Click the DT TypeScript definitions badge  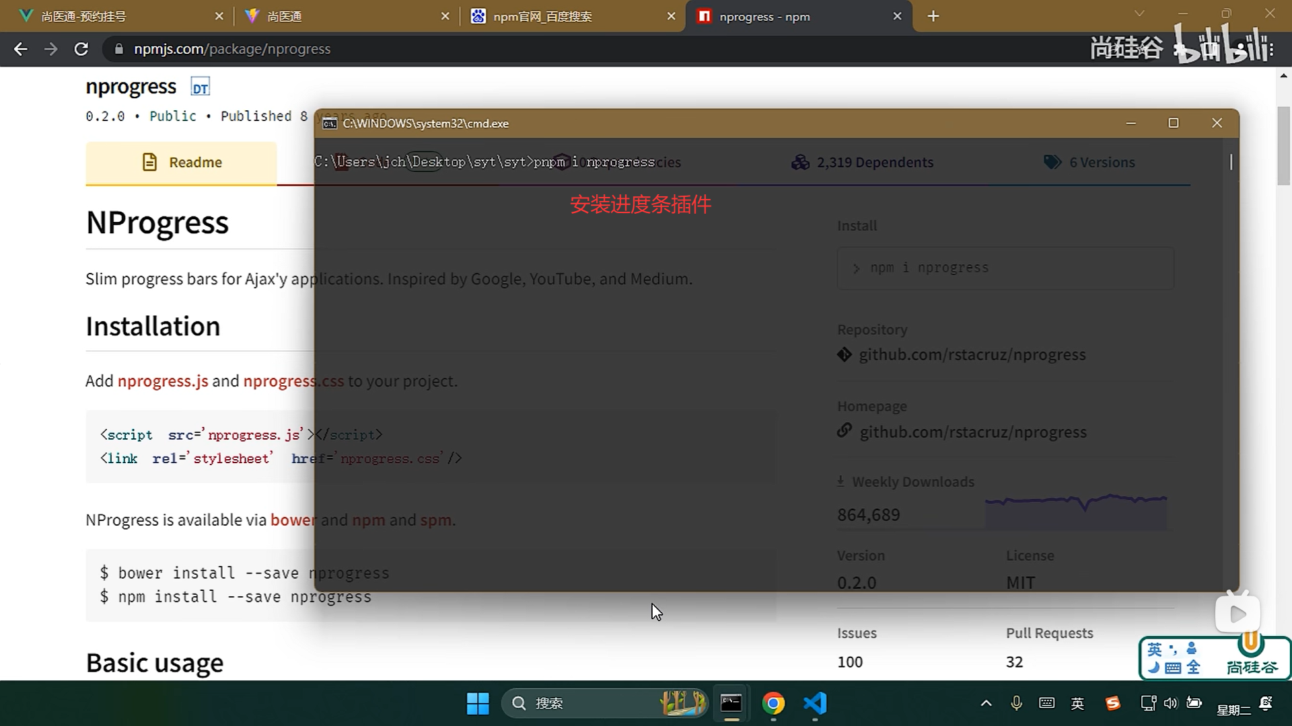pos(200,87)
